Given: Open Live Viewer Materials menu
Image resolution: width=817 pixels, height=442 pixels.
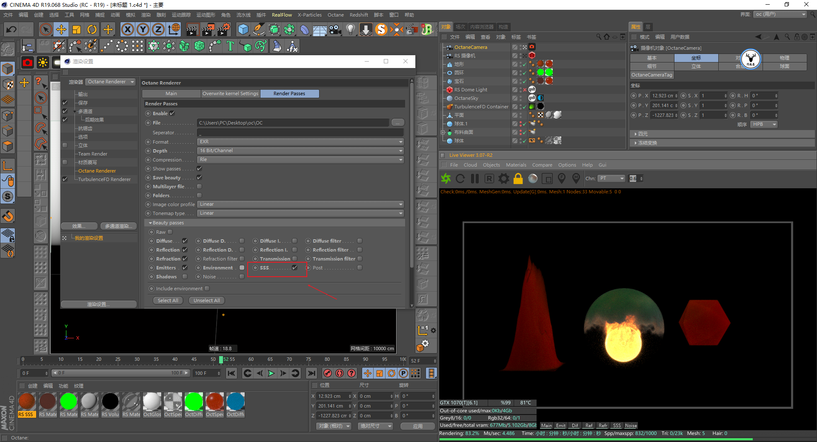Looking at the screenshot, I should tap(516, 165).
